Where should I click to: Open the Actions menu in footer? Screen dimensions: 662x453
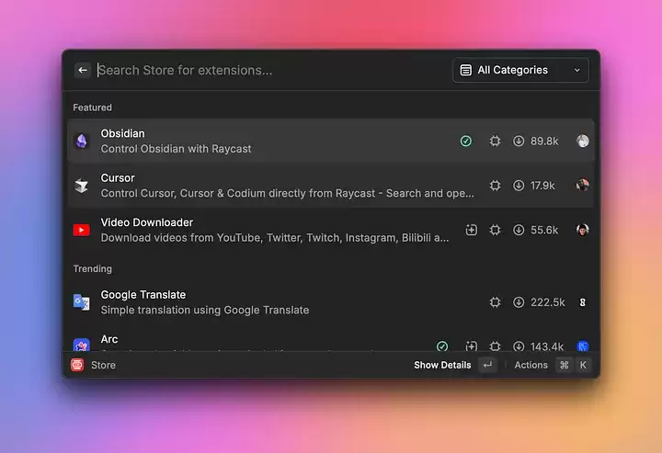point(531,365)
